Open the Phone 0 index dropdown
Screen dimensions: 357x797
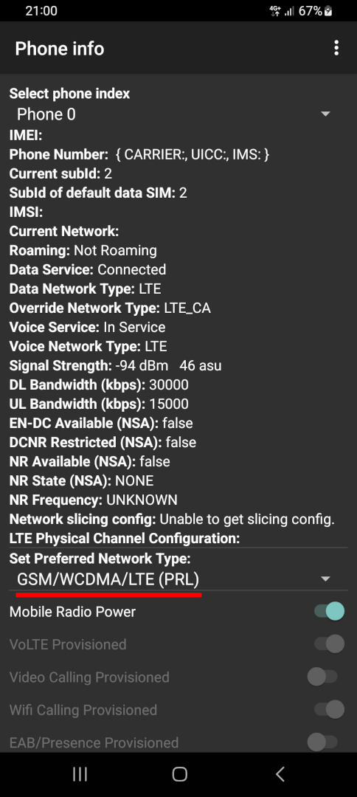tap(178, 114)
